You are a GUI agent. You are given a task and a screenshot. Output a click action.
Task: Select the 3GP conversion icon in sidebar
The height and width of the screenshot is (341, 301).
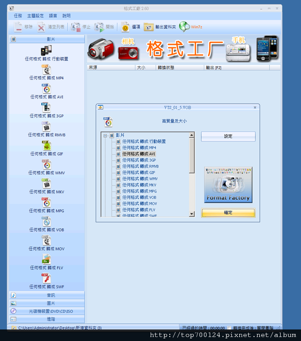pos(46,107)
